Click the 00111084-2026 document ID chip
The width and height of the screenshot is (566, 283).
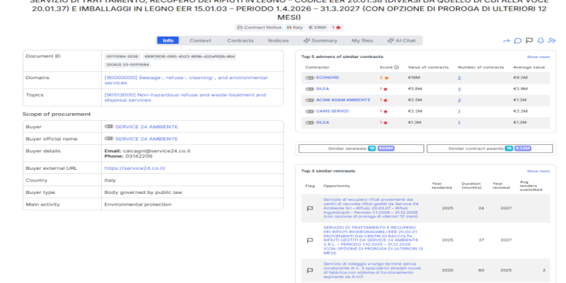pos(122,57)
